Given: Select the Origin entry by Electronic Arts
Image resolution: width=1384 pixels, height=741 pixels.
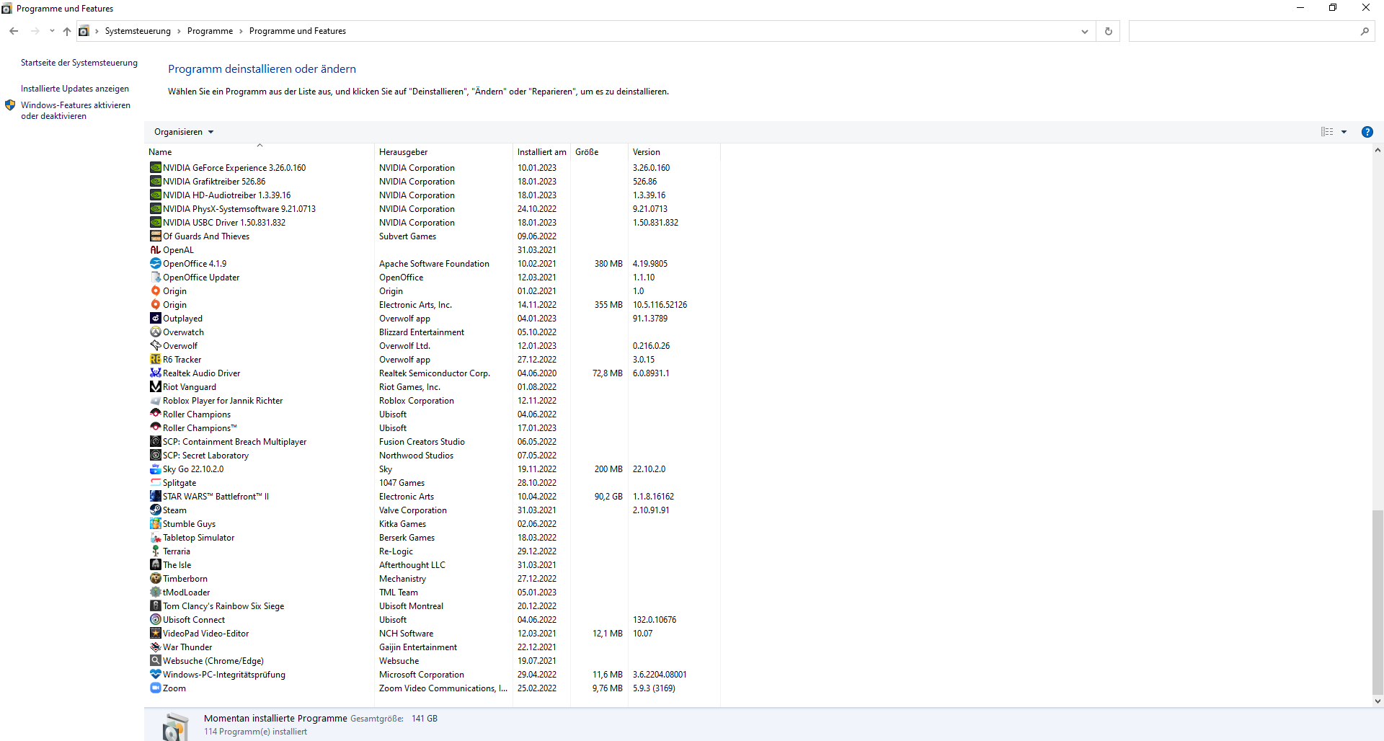Looking at the screenshot, I should pyautogui.click(x=433, y=304).
